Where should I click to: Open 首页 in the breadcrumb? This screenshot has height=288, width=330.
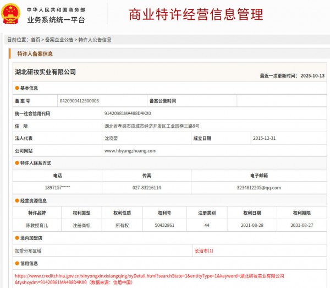[x=35, y=40]
